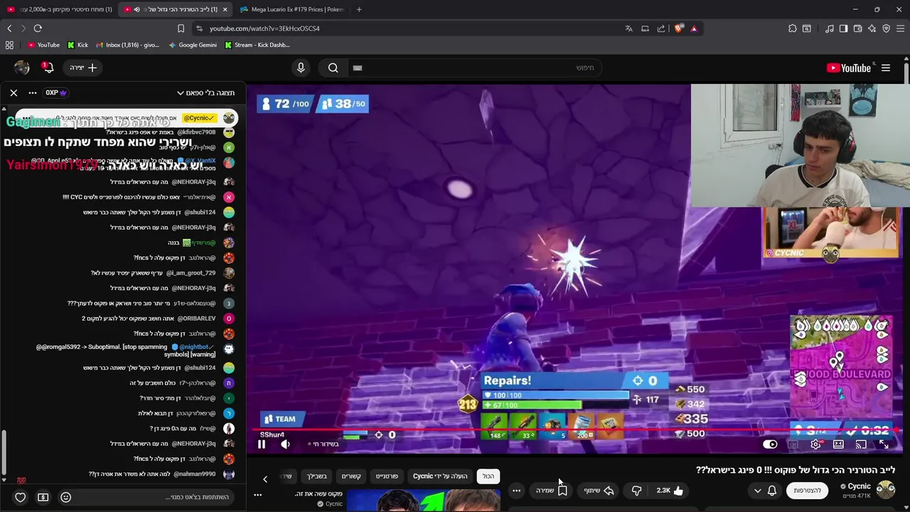Reload the current page

pos(38,28)
